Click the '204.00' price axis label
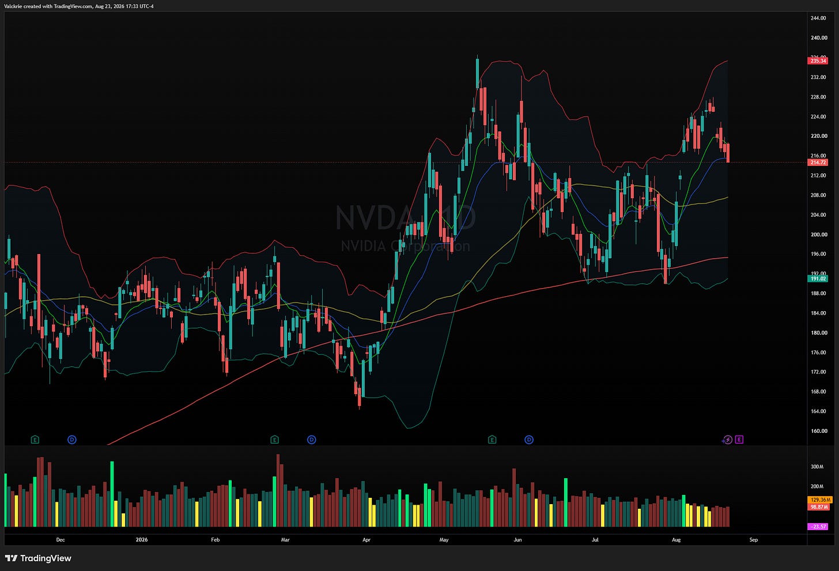The image size is (839, 571). [819, 215]
